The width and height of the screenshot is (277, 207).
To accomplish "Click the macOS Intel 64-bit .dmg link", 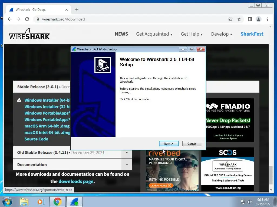I will point(47,133).
